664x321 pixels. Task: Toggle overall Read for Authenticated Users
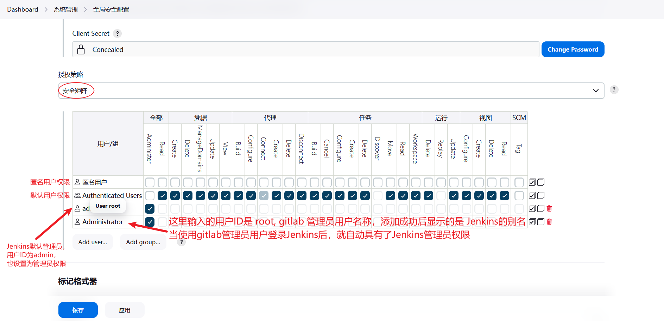(x=163, y=195)
